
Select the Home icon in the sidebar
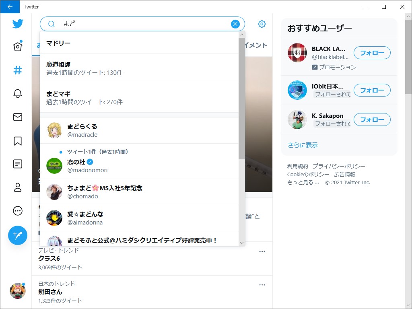(17, 46)
